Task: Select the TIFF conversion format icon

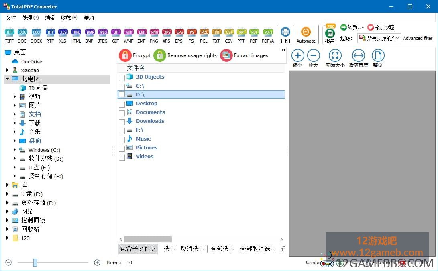Action: pyautogui.click(x=10, y=35)
